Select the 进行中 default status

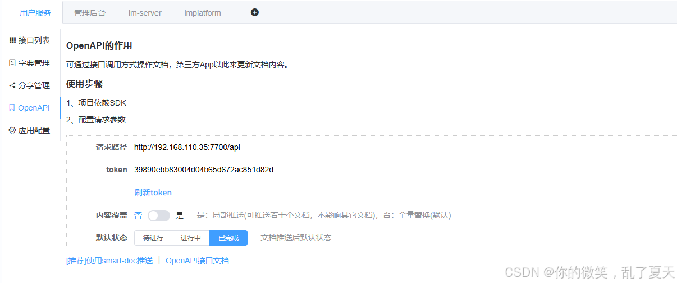[x=191, y=238]
